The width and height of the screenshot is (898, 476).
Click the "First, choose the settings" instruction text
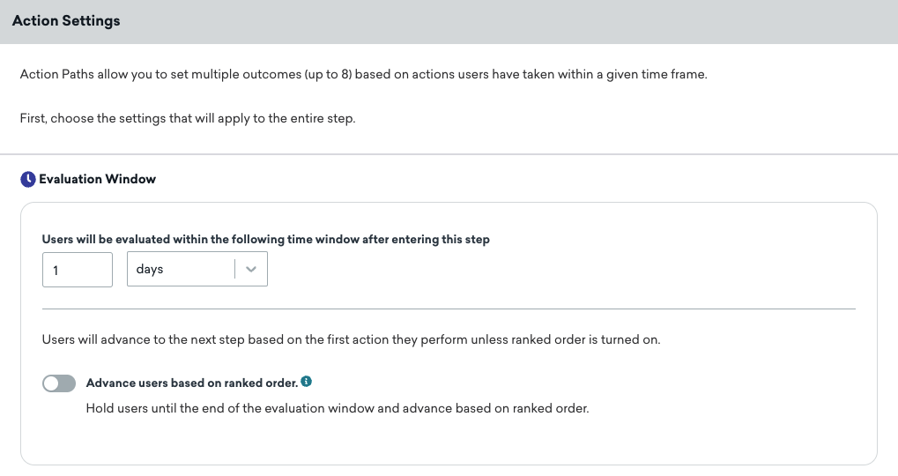[x=188, y=119]
